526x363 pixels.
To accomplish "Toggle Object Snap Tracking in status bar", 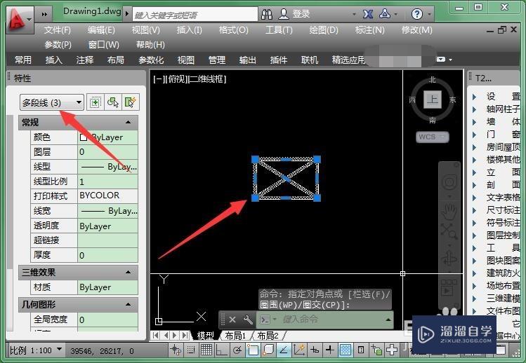I will coord(284,350).
